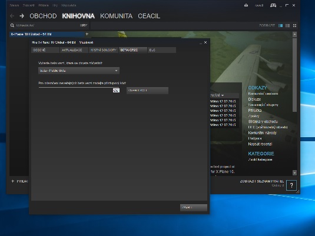
Task: Open the Nápověda menu in the menu bar
Action: 69,5
